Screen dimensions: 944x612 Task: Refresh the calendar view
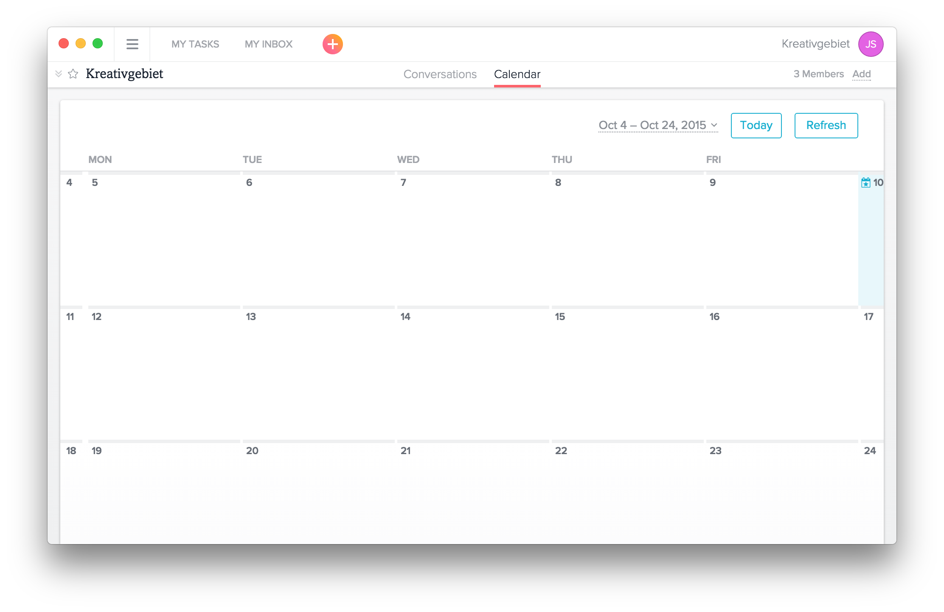(x=826, y=125)
